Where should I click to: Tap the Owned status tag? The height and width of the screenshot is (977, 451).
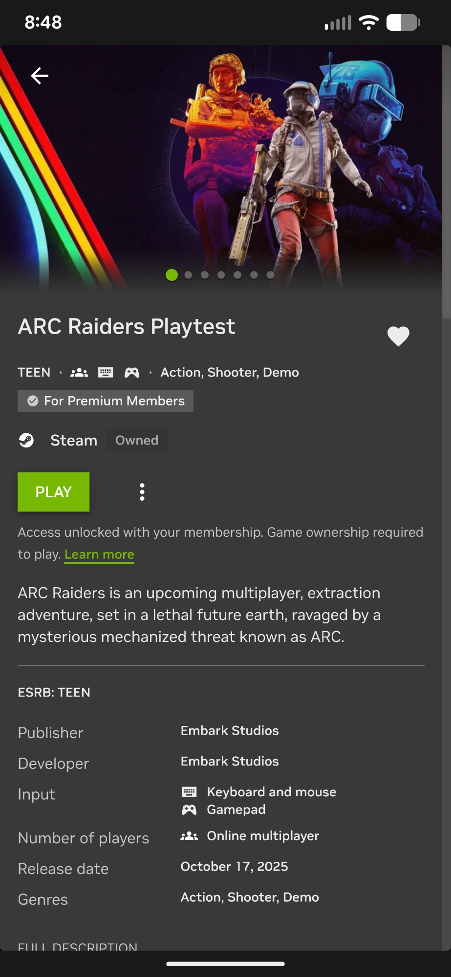(x=137, y=440)
